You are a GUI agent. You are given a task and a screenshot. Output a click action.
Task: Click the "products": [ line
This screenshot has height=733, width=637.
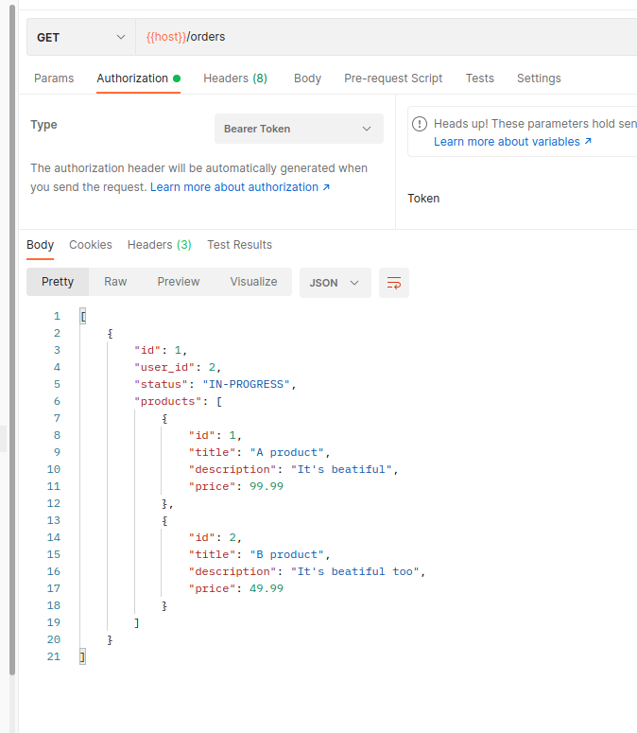(x=178, y=401)
